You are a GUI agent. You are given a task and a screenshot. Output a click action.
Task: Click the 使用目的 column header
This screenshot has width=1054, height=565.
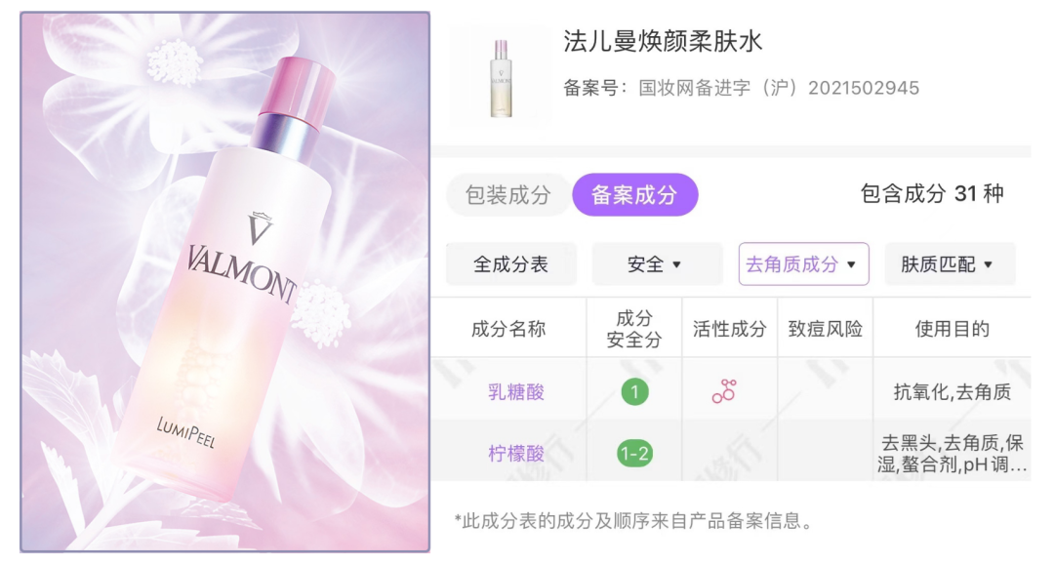tap(952, 329)
